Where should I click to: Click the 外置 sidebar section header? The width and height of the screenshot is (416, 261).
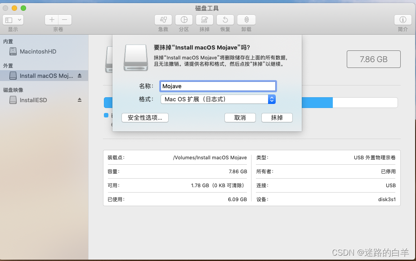tap(8, 66)
